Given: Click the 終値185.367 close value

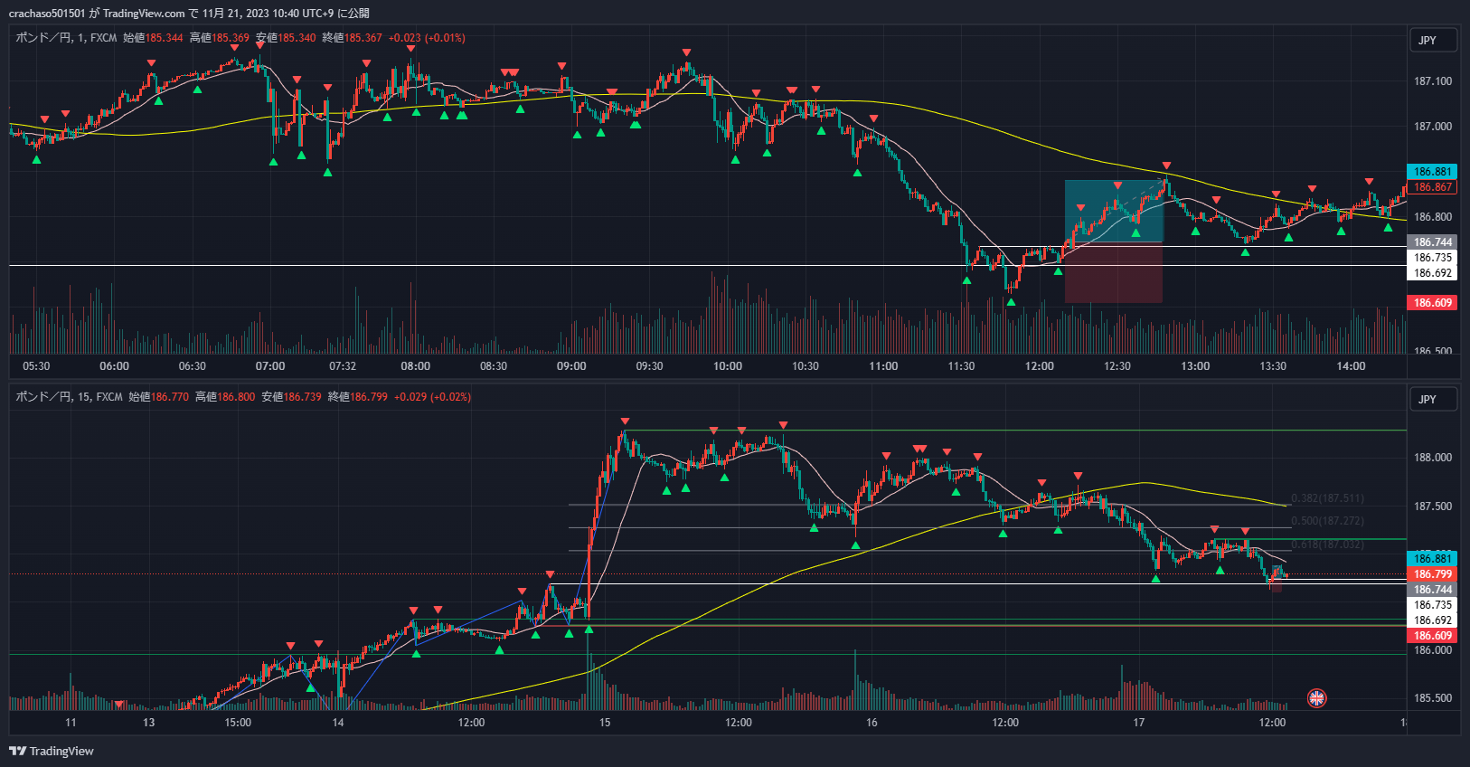Looking at the screenshot, I should (x=352, y=38).
